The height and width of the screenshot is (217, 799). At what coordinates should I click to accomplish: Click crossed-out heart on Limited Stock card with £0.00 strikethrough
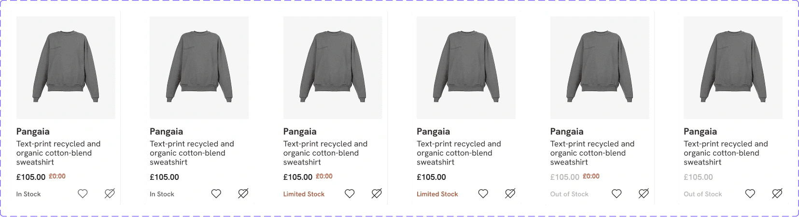tap(377, 194)
